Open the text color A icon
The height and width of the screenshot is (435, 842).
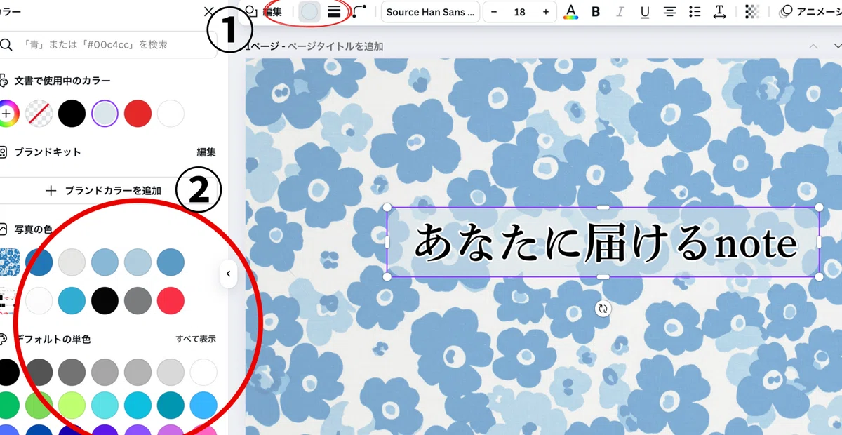coord(571,11)
